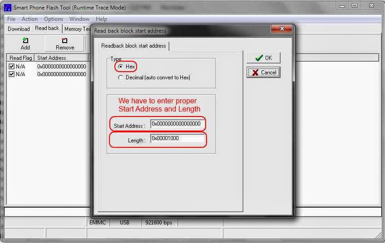Click the Read Flag column header
The height and width of the screenshot is (243, 385).
coord(20,58)
